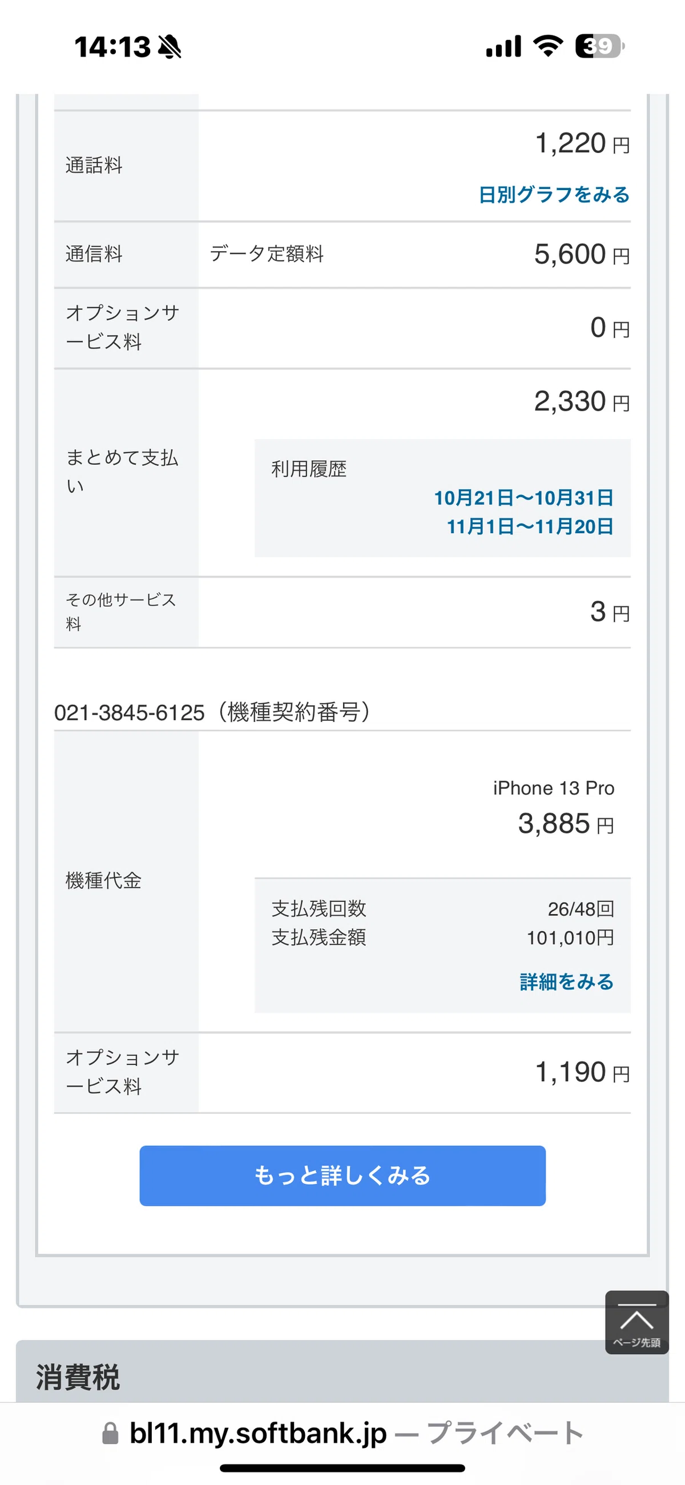
Task: Tap the もっと詳しくみる button
Action: coord(342,1176)
